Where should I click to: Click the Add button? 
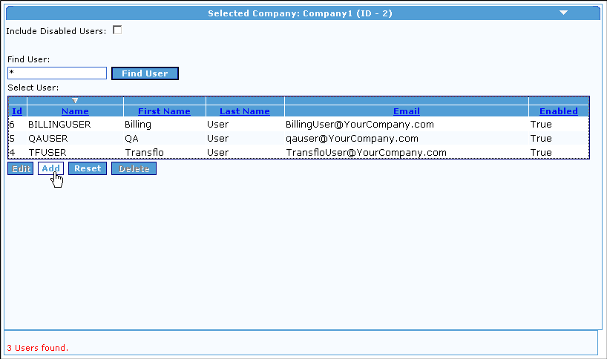[50, 168]
